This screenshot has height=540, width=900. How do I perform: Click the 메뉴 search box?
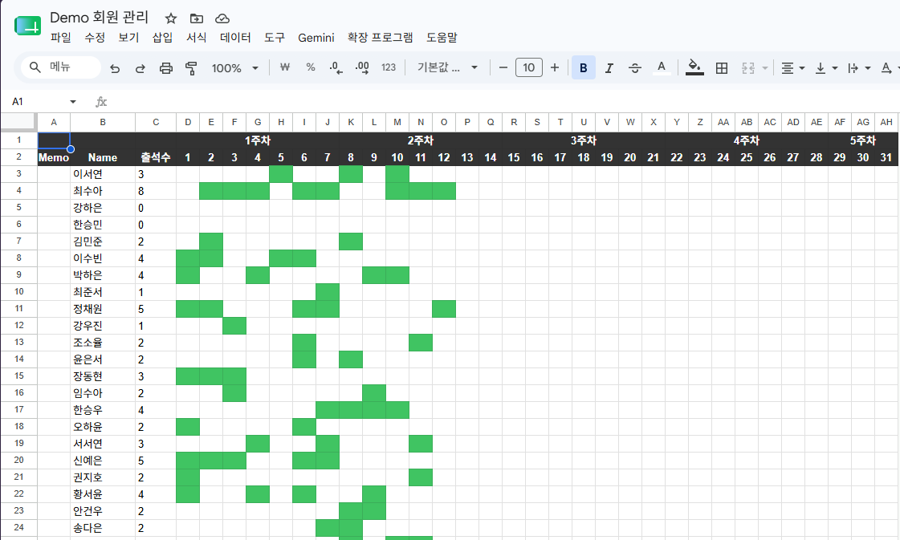[x=61, y=67]
